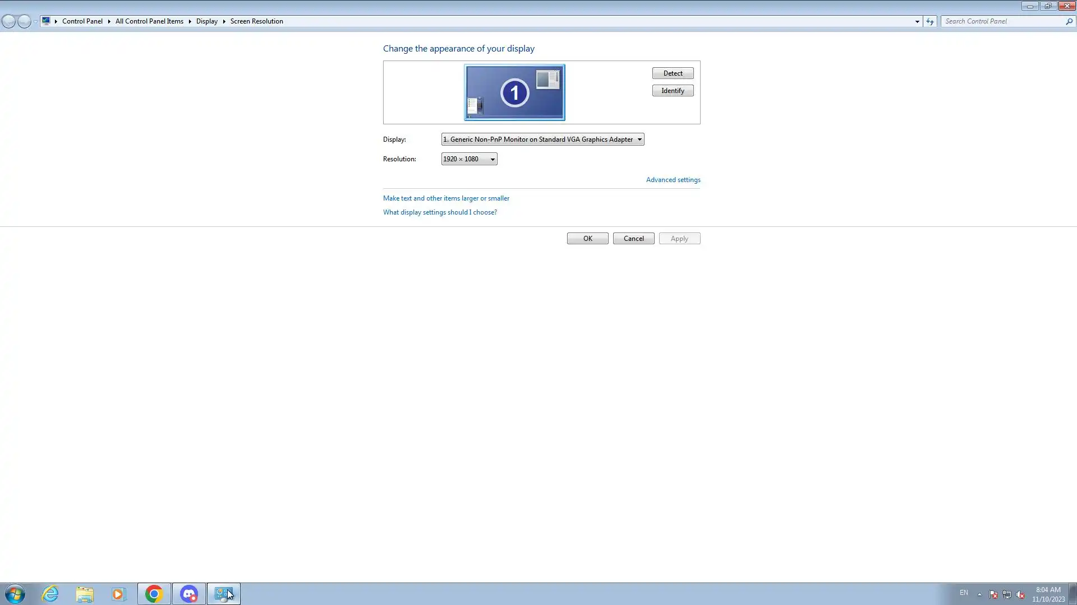Open Advanced settings link
The width and height of the screenshot is (1077, 605).
click(673, 180)
